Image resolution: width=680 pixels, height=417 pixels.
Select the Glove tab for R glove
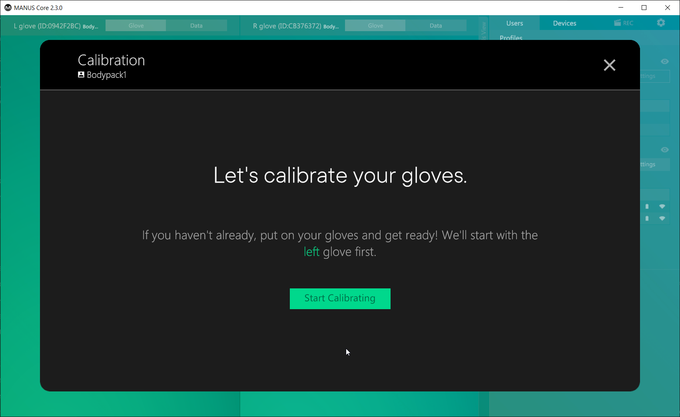(x=375, y=26)
